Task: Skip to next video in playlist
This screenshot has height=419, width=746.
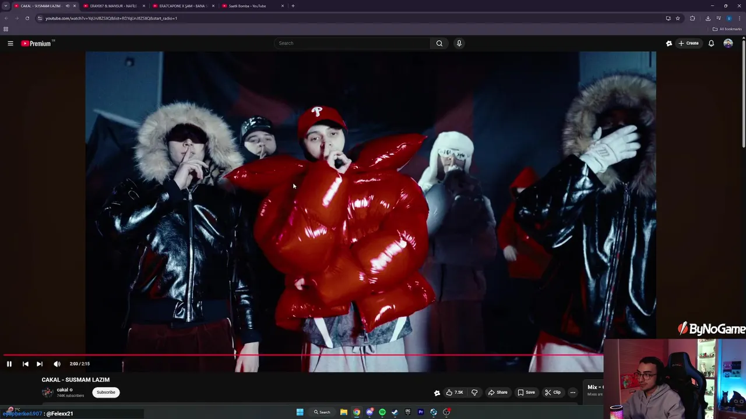Action: [39, 364]
